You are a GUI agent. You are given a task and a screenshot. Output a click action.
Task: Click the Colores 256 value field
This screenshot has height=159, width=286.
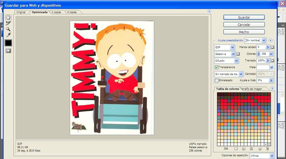pyautogui.click(x=264, y=54)
